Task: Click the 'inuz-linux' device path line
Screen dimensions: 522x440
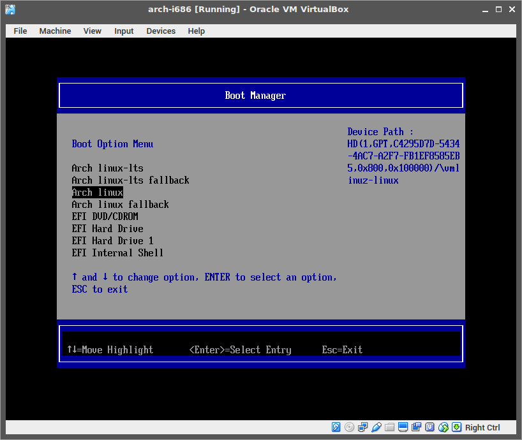Action: pos(373,180)
